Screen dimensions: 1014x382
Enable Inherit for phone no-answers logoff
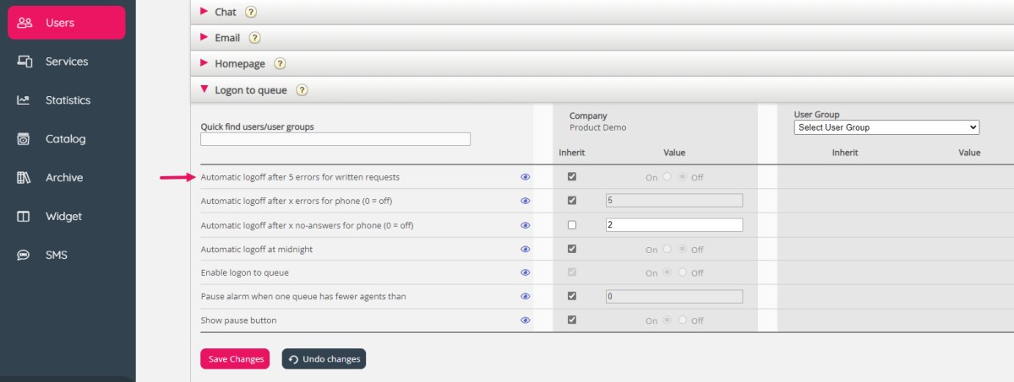click(572, 225)
